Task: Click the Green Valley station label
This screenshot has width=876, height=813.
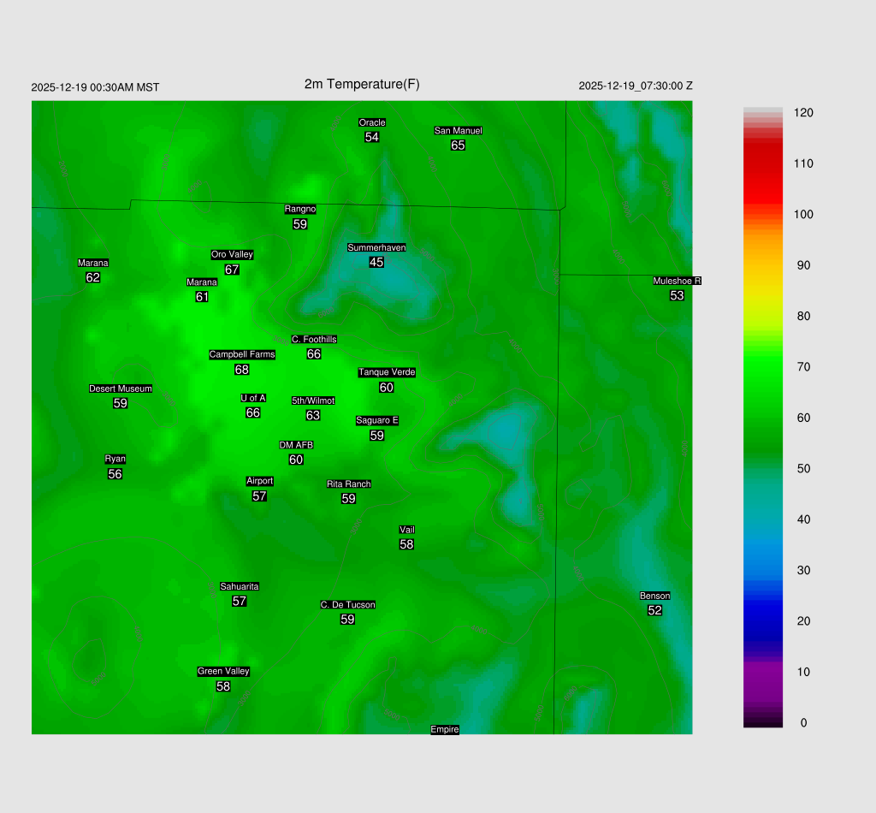Action: point(223,672)
